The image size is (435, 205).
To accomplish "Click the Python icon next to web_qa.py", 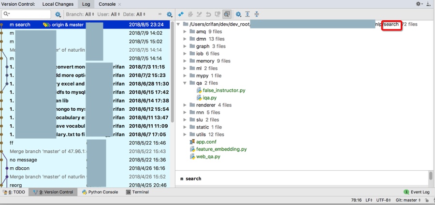I will click(192, 157).
